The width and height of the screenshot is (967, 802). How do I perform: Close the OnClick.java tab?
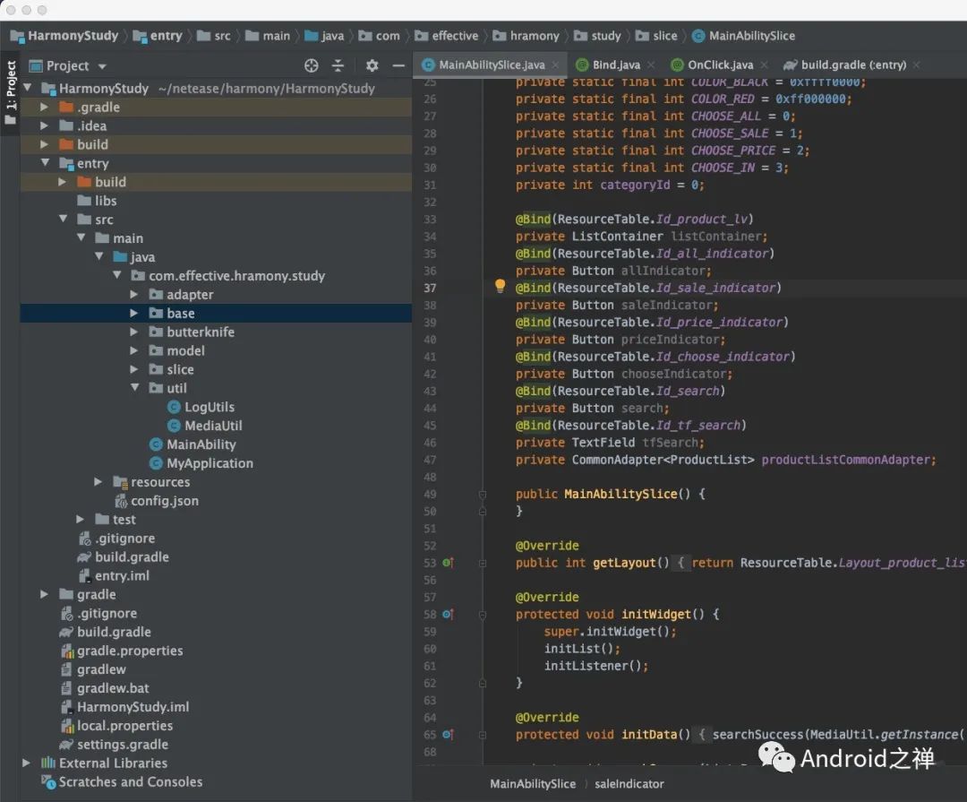[765, 65]
